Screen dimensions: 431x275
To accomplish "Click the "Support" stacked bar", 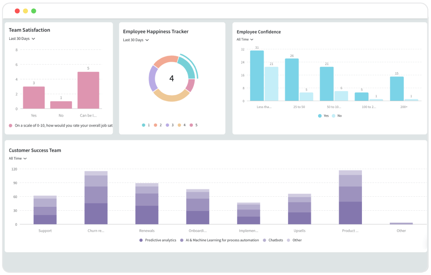I will coord(45,210).
